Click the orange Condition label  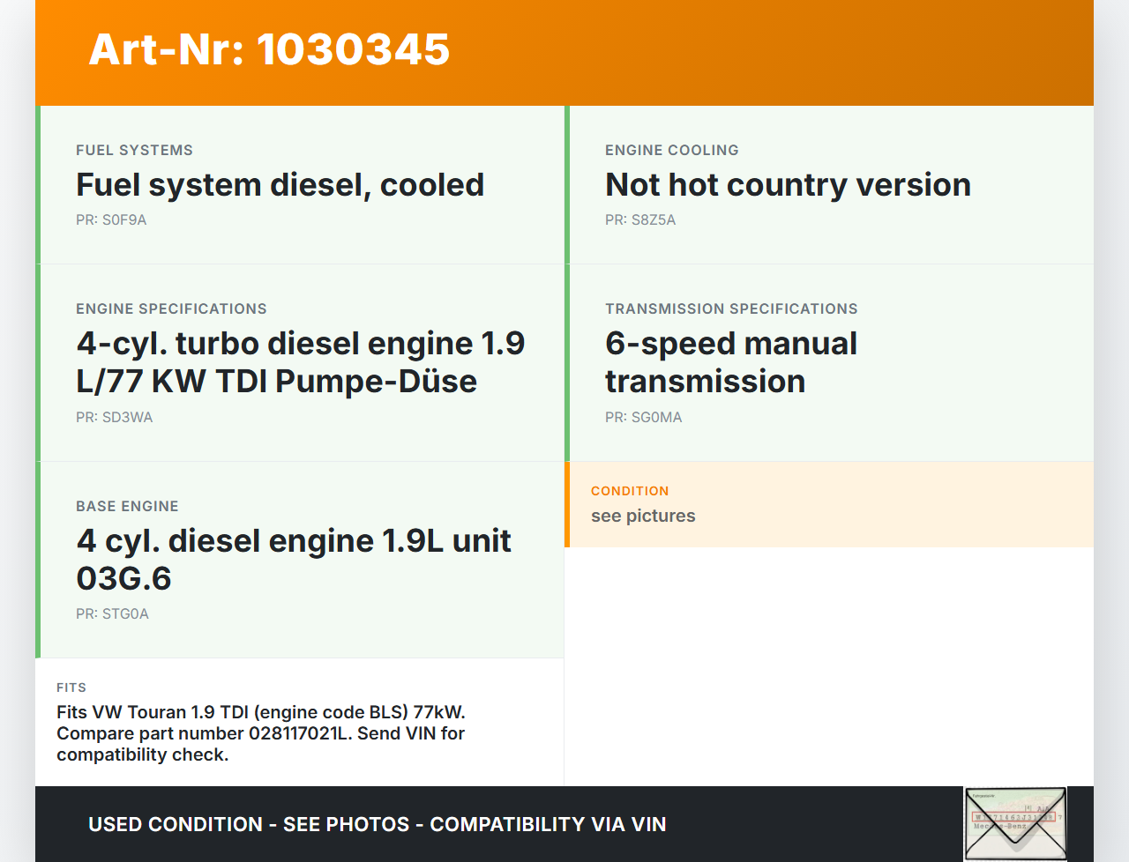(x=630, y=491)
